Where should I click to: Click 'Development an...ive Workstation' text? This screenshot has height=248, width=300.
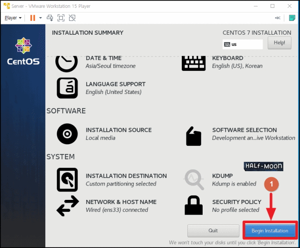[253, 138]
